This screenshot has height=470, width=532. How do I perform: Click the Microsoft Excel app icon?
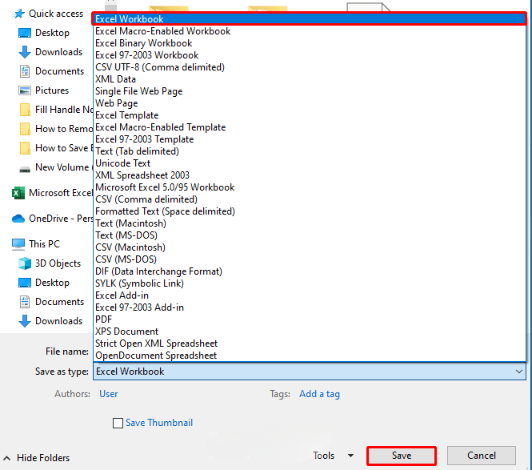coord(18,193)
